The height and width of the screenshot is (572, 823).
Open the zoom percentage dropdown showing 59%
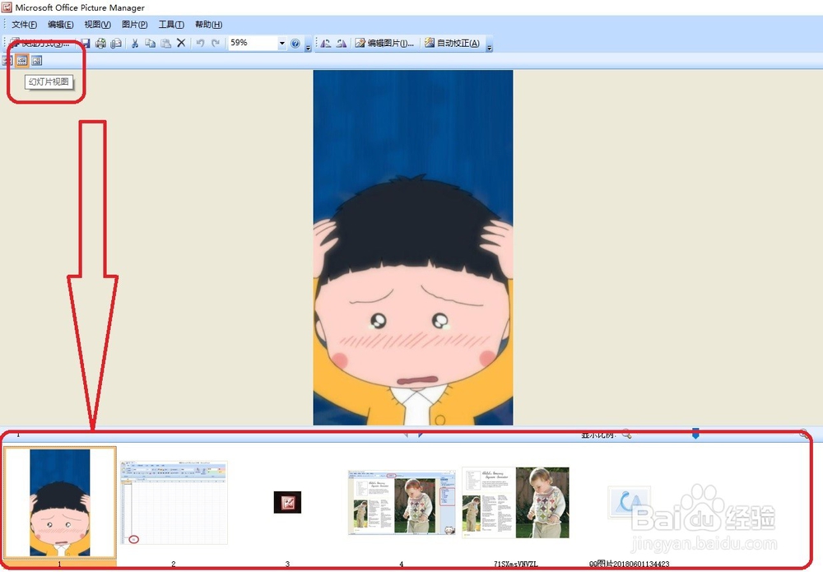point(281,42)
